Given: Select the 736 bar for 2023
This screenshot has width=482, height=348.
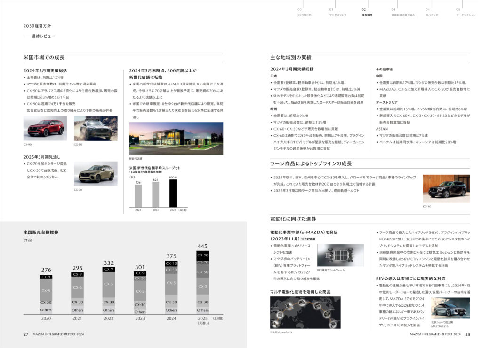Looking at the screenshot, I should (x=138, y=196).
